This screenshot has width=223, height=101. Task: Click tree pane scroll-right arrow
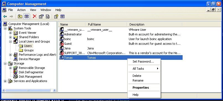coord(54,90)
